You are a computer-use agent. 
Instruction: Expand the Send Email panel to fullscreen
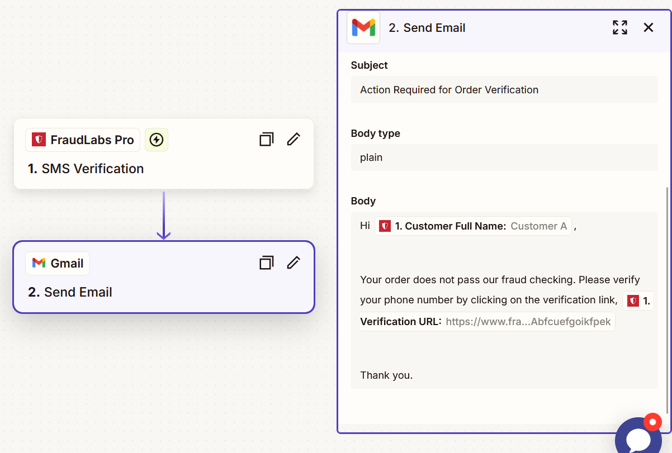point(619,27)
